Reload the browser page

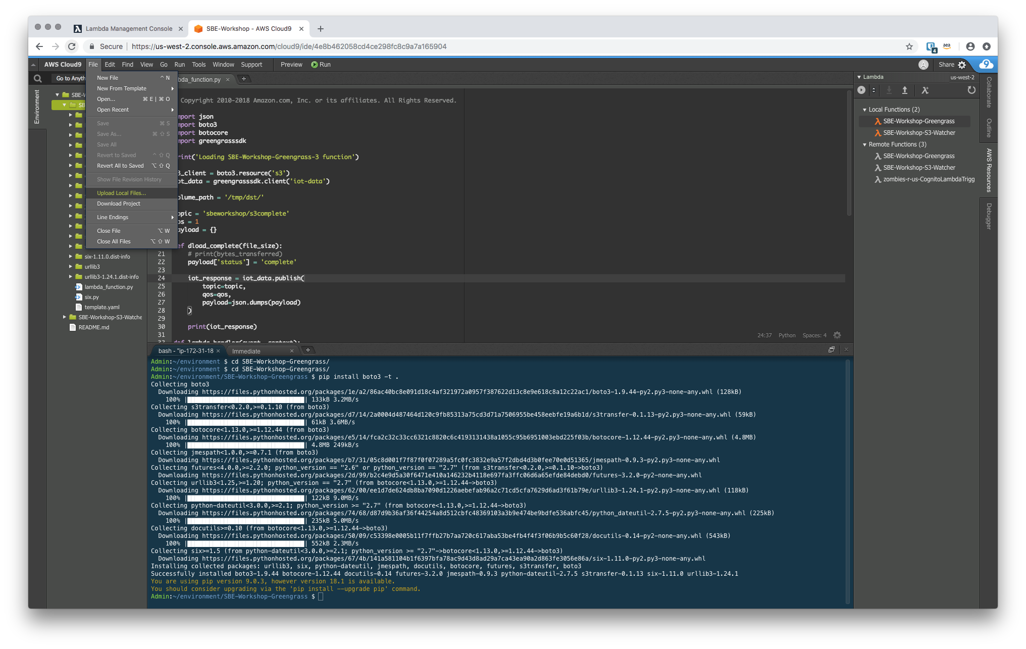pos(72,46)
